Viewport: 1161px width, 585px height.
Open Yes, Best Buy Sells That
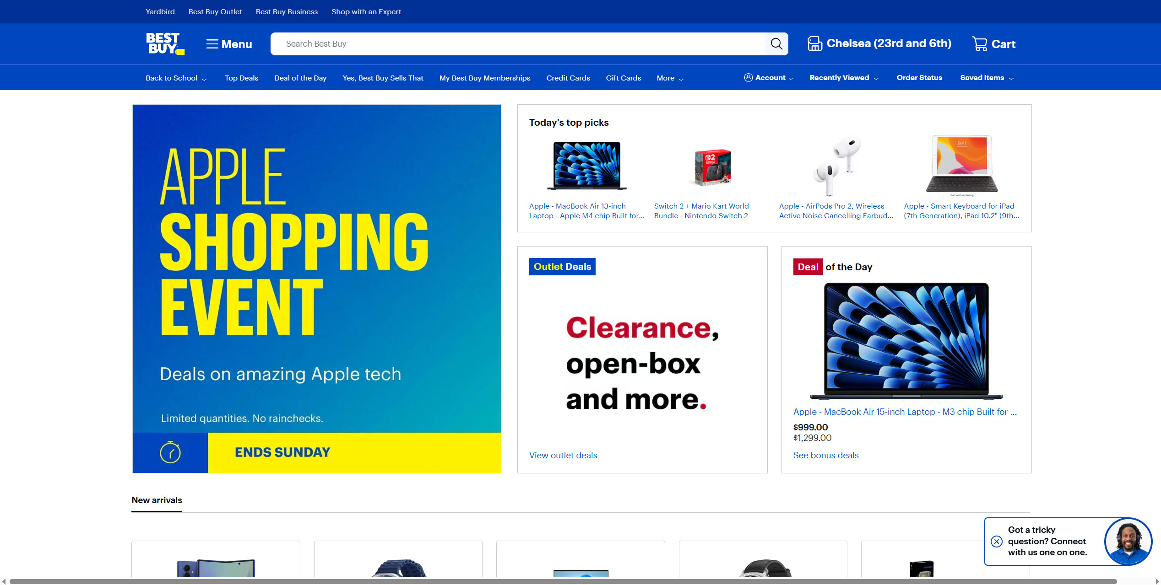coord(383,78)
